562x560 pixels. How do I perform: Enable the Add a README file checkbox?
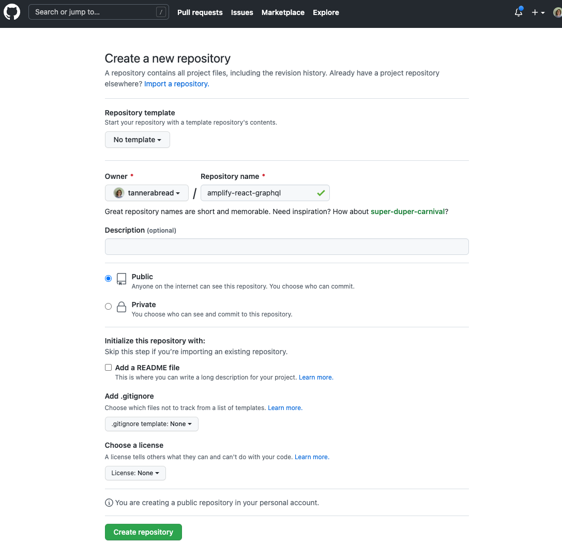pyautogui.click(x=109, y=368)
